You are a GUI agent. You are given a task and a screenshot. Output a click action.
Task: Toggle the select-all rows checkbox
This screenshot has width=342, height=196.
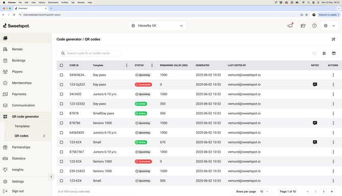tap(61, 65)
